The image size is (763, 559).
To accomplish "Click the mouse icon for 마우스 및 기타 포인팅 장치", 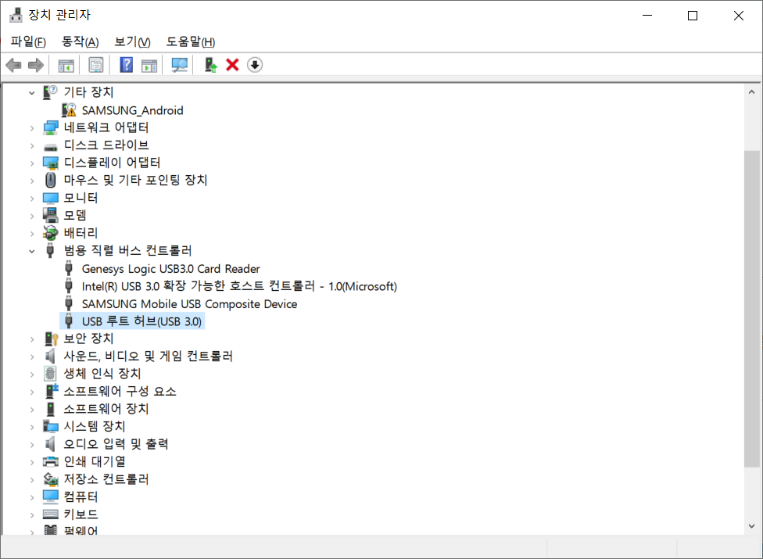I will (x=50, y=180).
